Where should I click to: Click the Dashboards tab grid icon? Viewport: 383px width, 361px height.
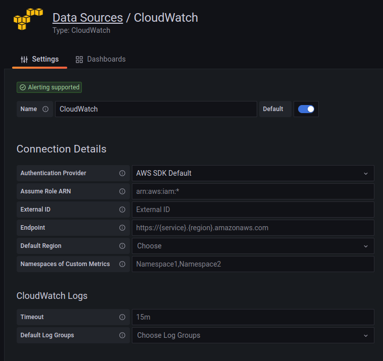coord(79,60)
